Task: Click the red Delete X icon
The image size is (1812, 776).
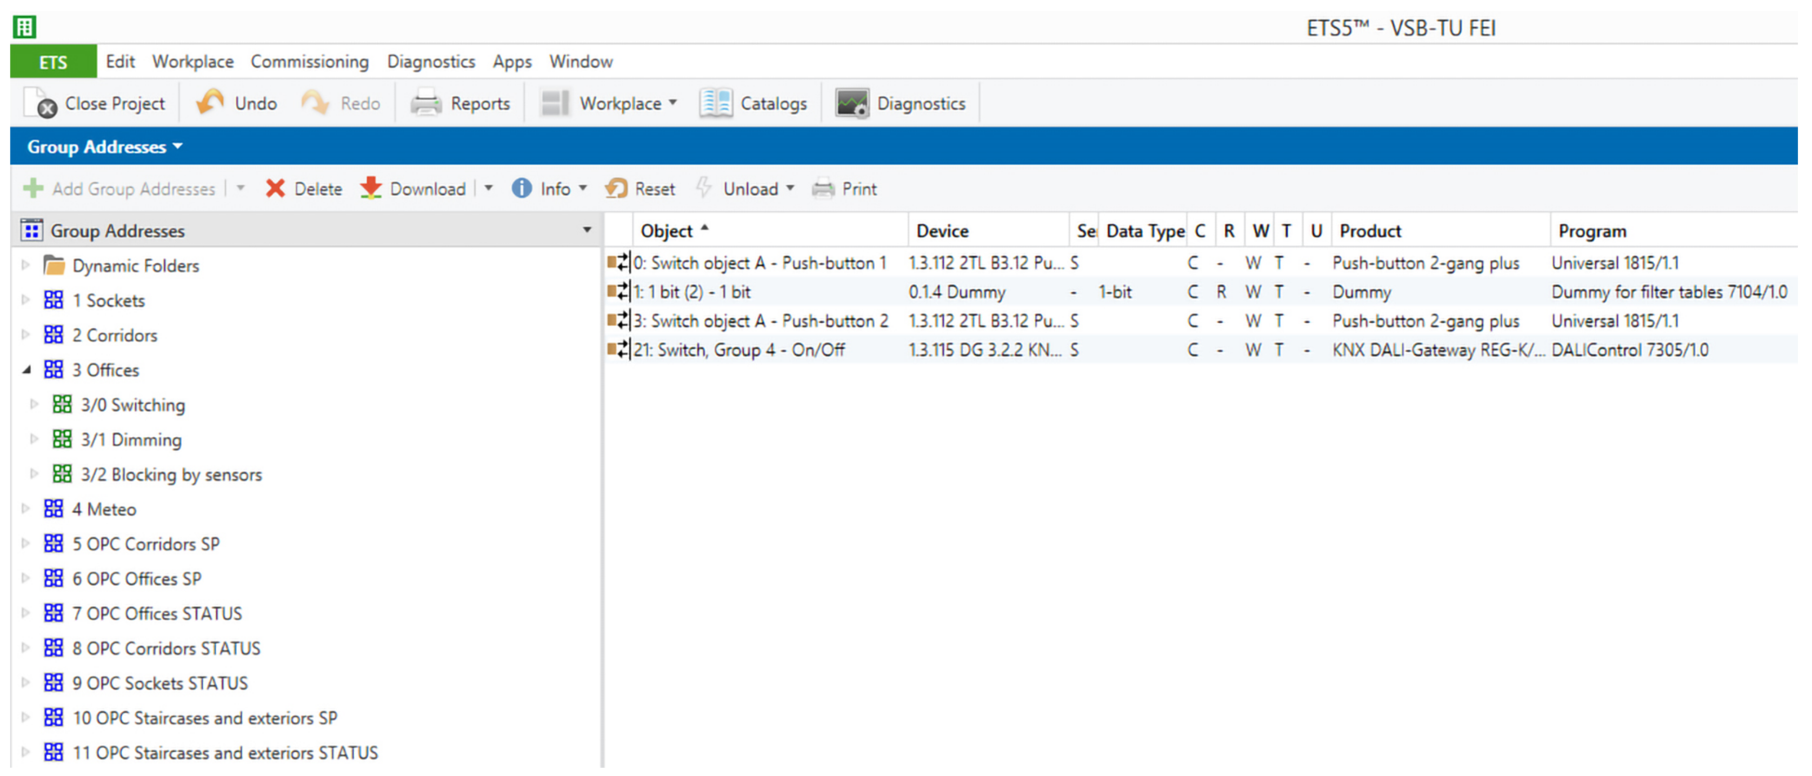Action: click(275, 189)
